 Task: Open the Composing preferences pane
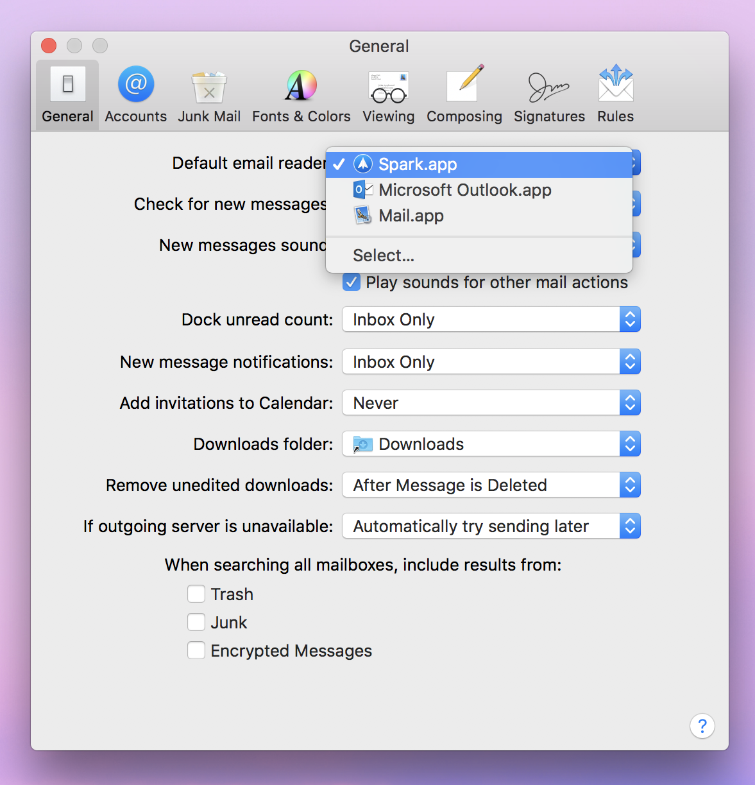click(464, 95)
